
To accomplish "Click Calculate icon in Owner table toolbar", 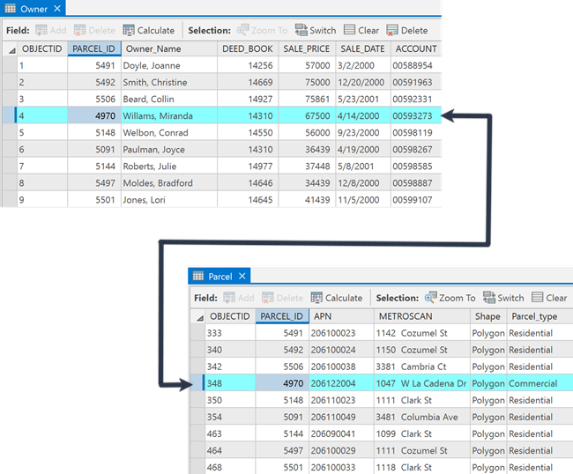I will 129,30.
